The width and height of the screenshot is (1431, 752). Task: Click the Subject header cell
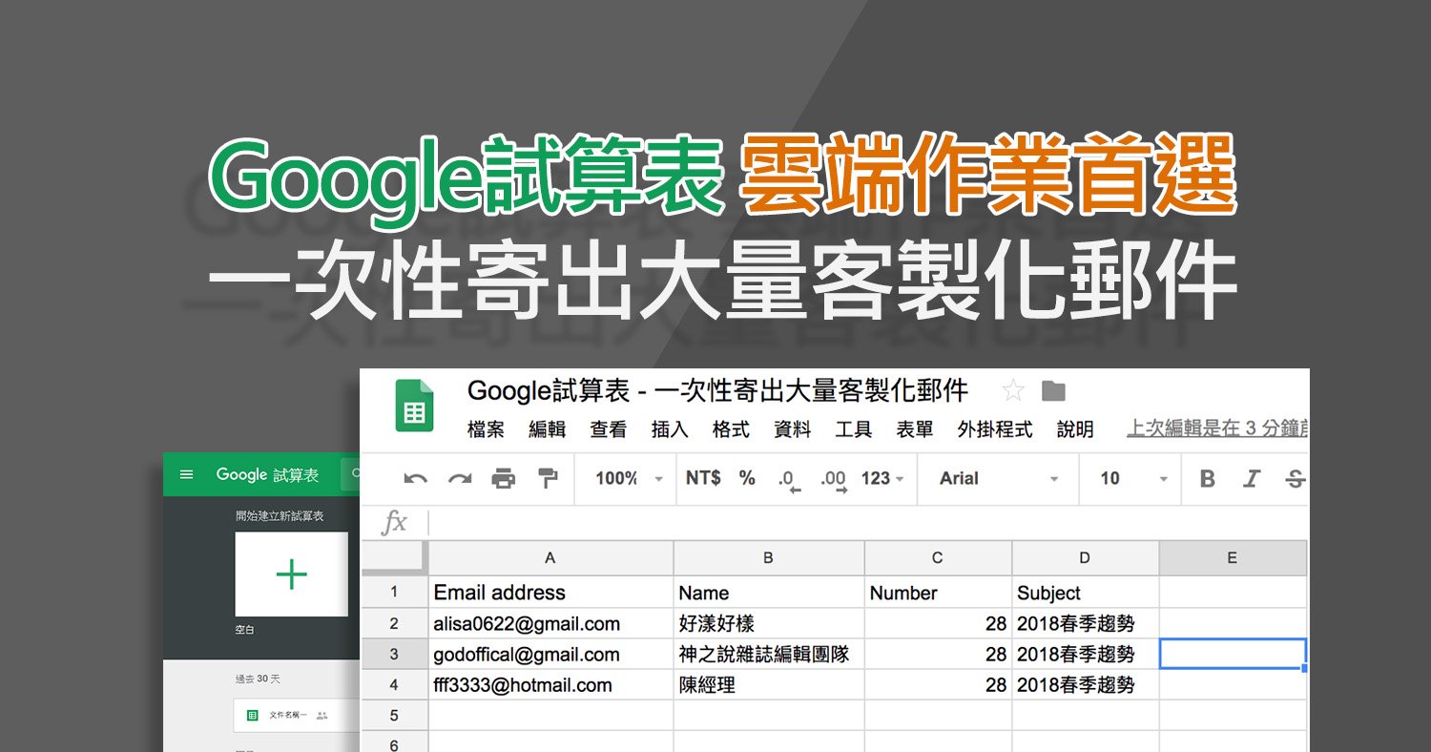click(1086, 593)
